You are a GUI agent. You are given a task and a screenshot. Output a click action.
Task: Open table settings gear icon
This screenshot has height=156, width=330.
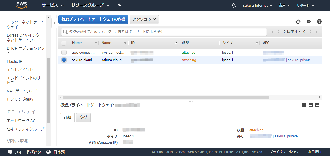pyautogui.click(x=309, y=22)
